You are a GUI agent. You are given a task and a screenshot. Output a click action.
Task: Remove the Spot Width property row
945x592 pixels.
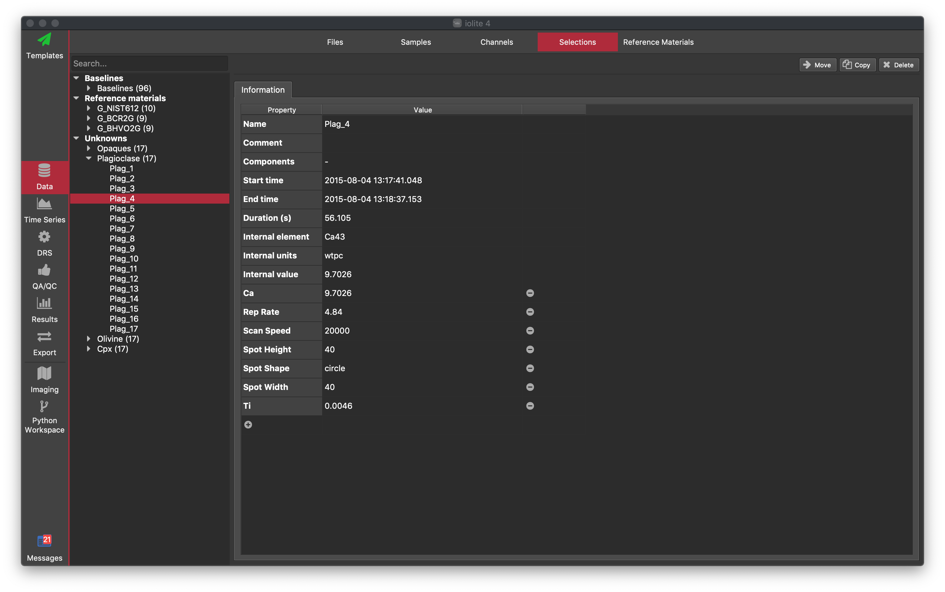coord(530,387)
